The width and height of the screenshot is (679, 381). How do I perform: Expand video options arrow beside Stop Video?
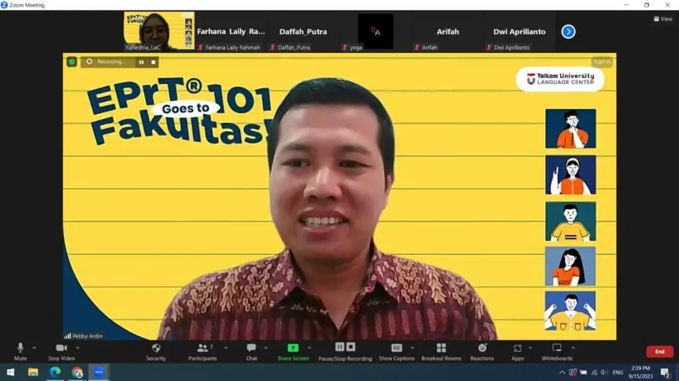pos(78,347)
